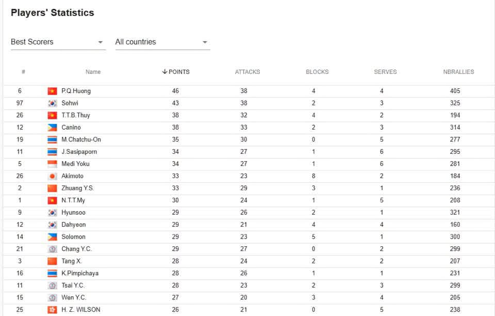Select the T.T.B.Thuy player row
Screen dimensions: 495x316
247,115
